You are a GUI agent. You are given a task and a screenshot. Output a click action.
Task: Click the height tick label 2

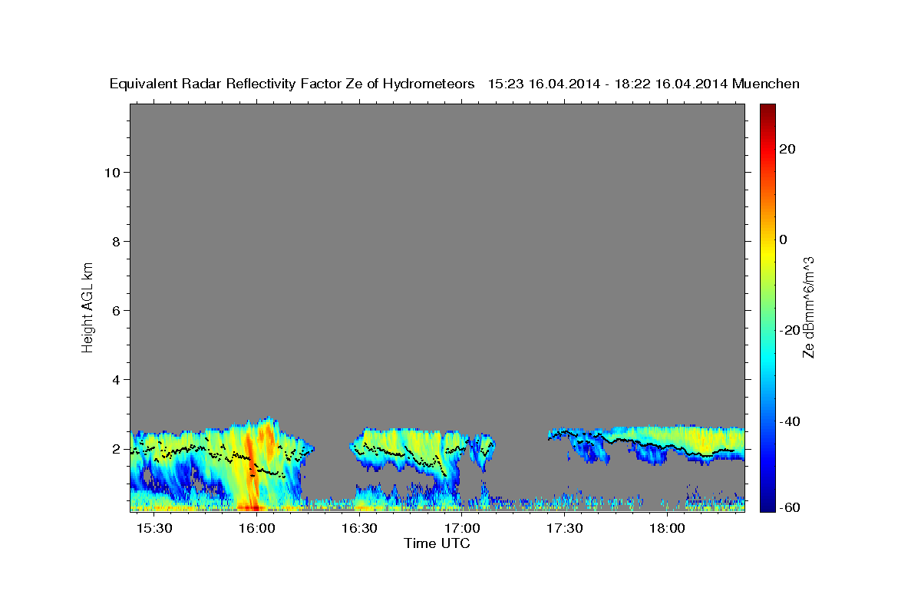[x=116, y=448]
